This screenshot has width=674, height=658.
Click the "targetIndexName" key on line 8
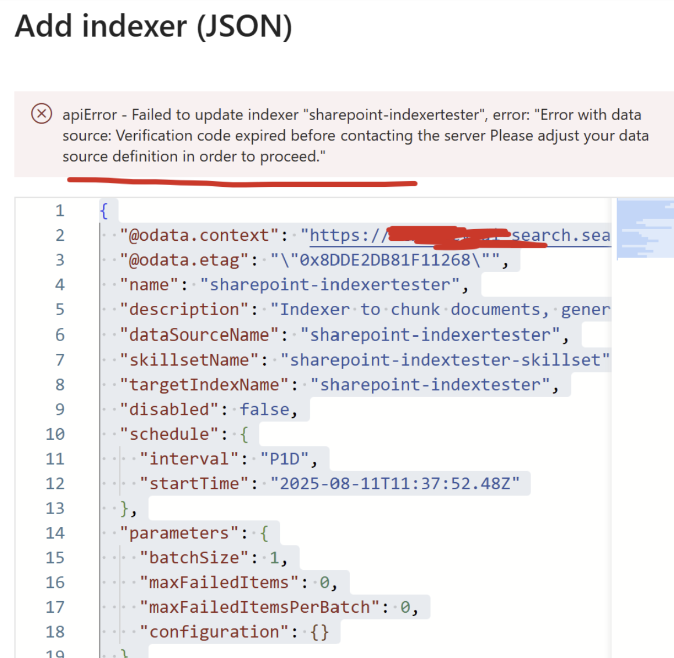click(x=204, y=385)
